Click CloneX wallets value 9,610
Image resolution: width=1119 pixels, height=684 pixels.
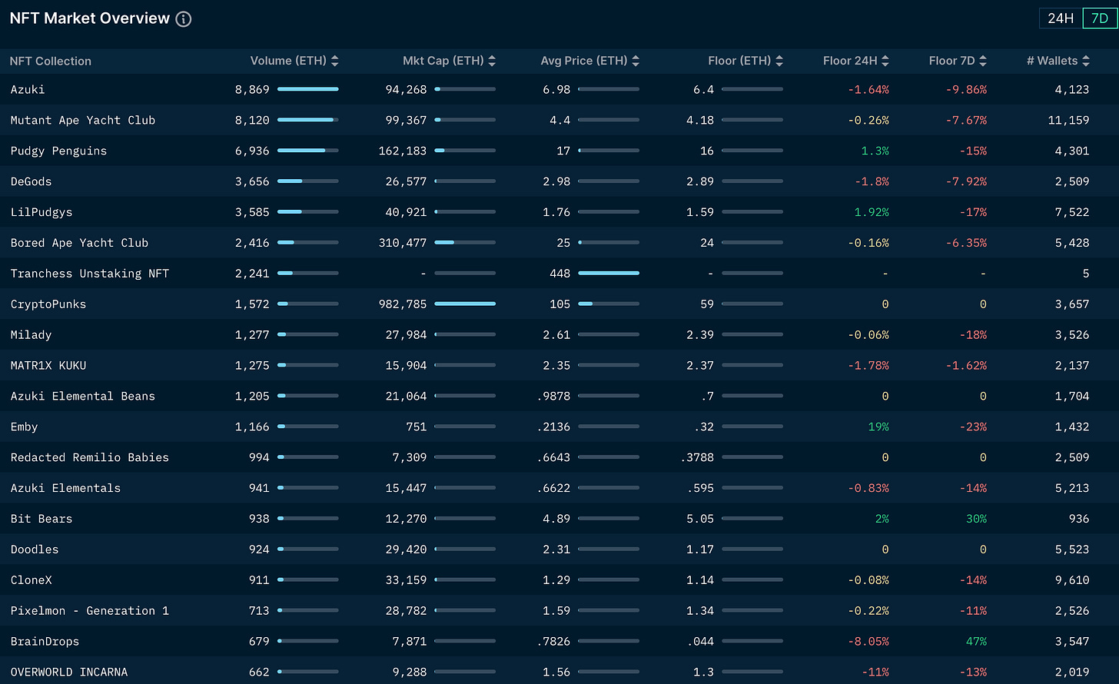pos(1072,580)
